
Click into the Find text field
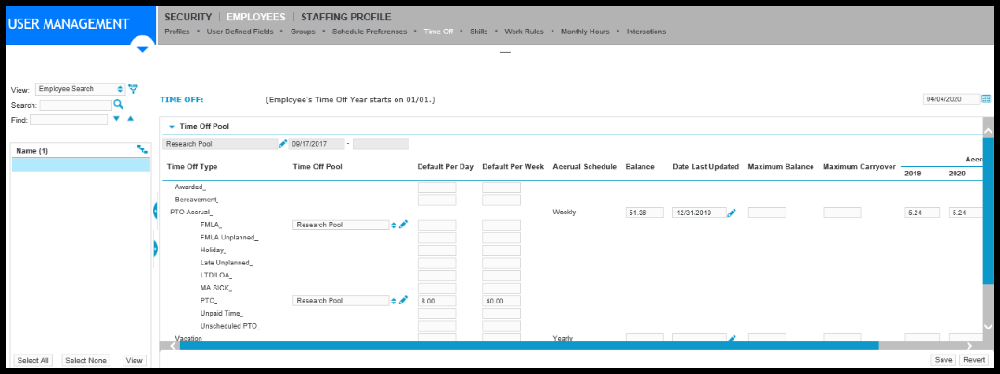69,120
